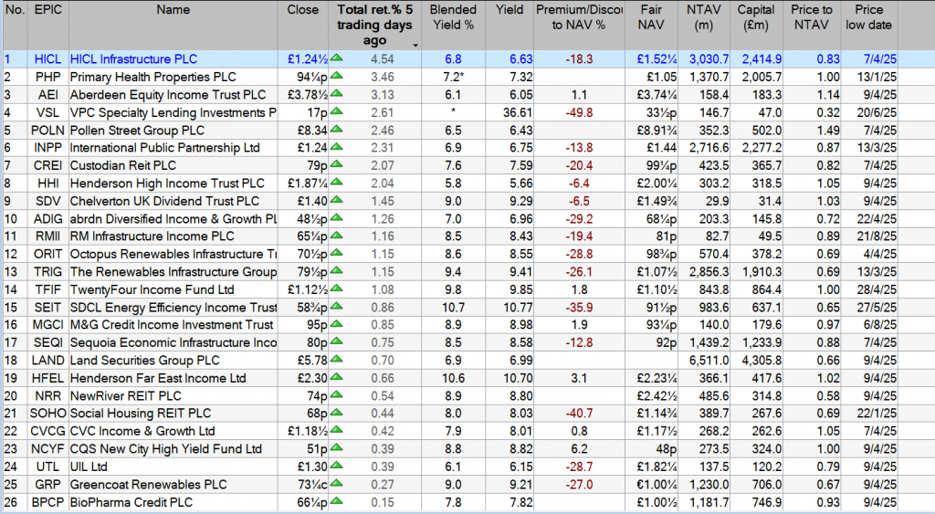Click the ADIG ticker cell
The height and width of the screenshot is (514, 935).
tap(47, 219)
